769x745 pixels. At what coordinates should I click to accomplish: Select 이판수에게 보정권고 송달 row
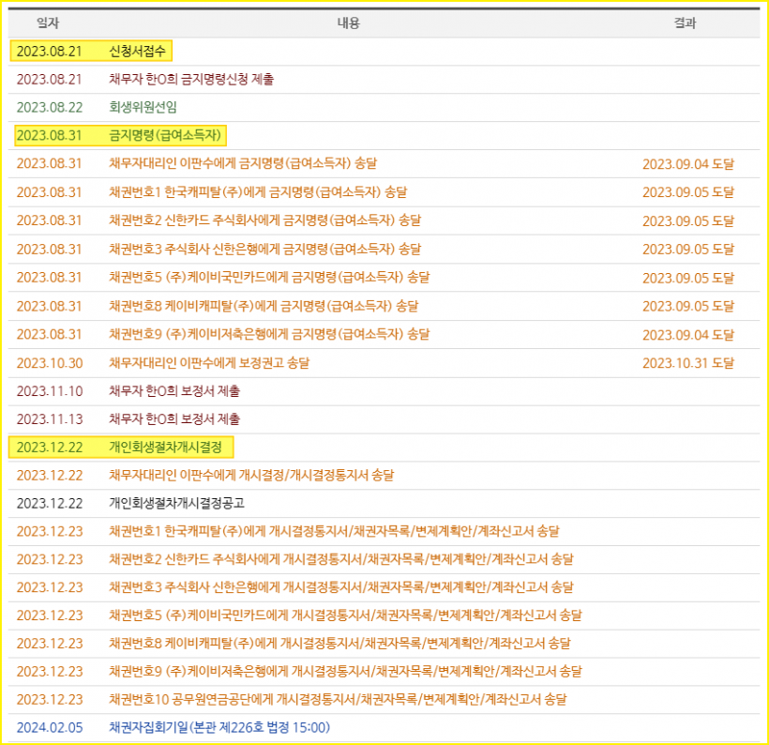(384, 363)
